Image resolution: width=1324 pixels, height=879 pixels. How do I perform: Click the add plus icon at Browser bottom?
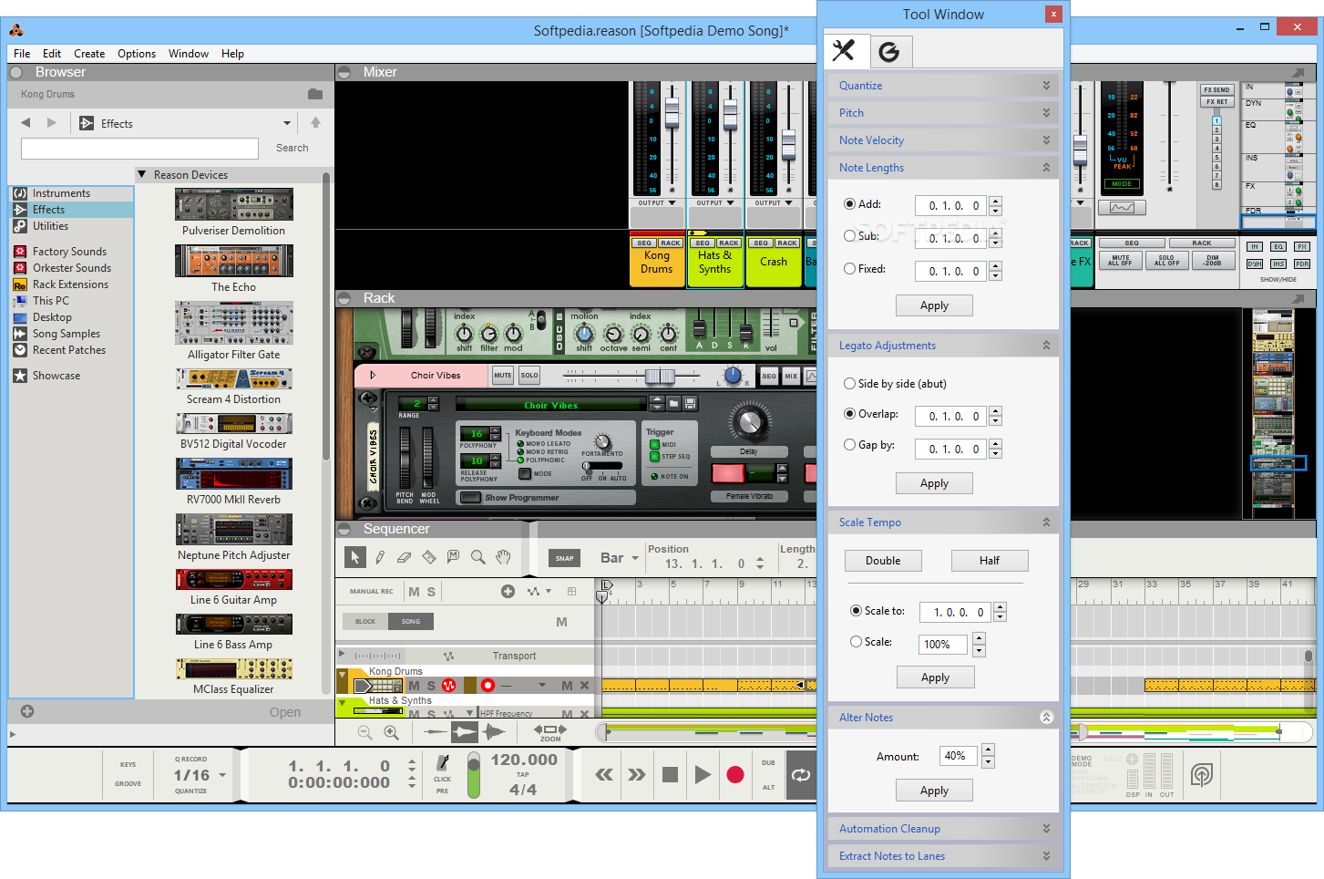[x=27, y=711]
